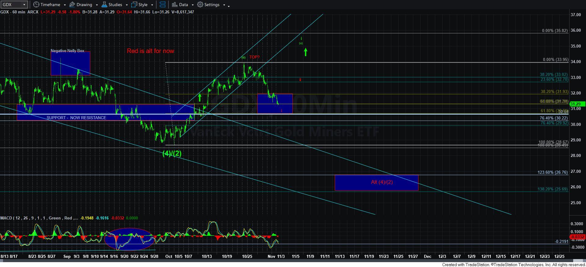586x267 pixels.
Task: Click the '38.20% (31.93)' retracement label
Action: coord(555,91)
